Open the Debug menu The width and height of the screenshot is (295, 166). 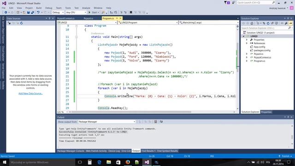(48, 8)
